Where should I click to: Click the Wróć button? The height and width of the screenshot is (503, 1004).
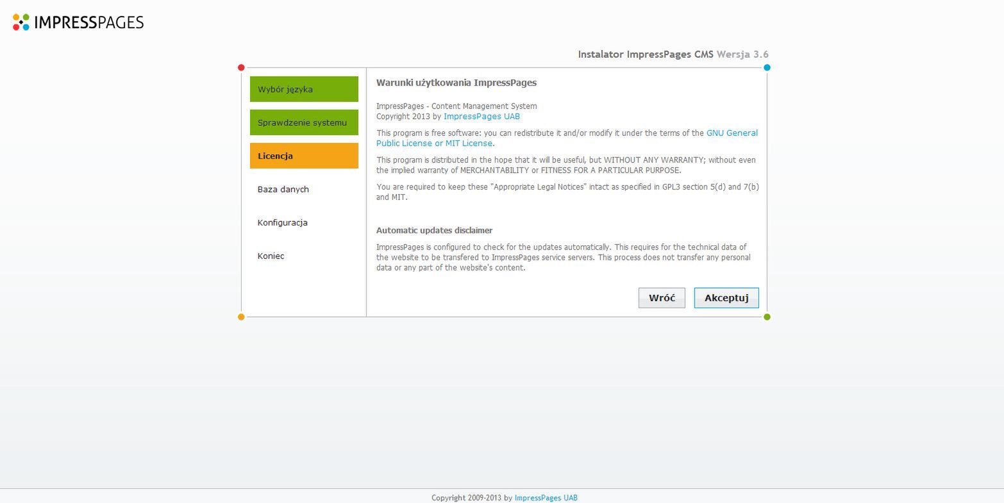tap(662, 298)
